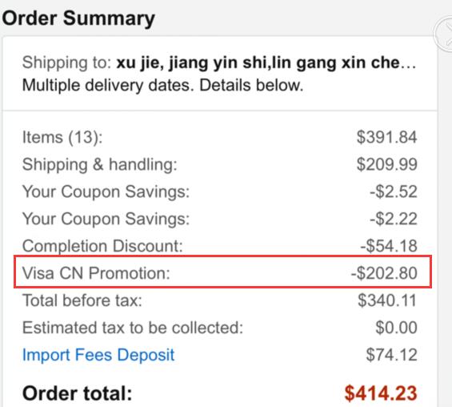Select the Total before tax row
The width and height of the screenshot is (452, 407).
[220, 300]
